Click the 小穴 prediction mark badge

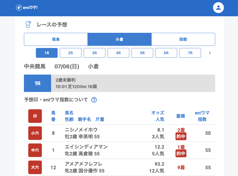[x=35, y=133]
